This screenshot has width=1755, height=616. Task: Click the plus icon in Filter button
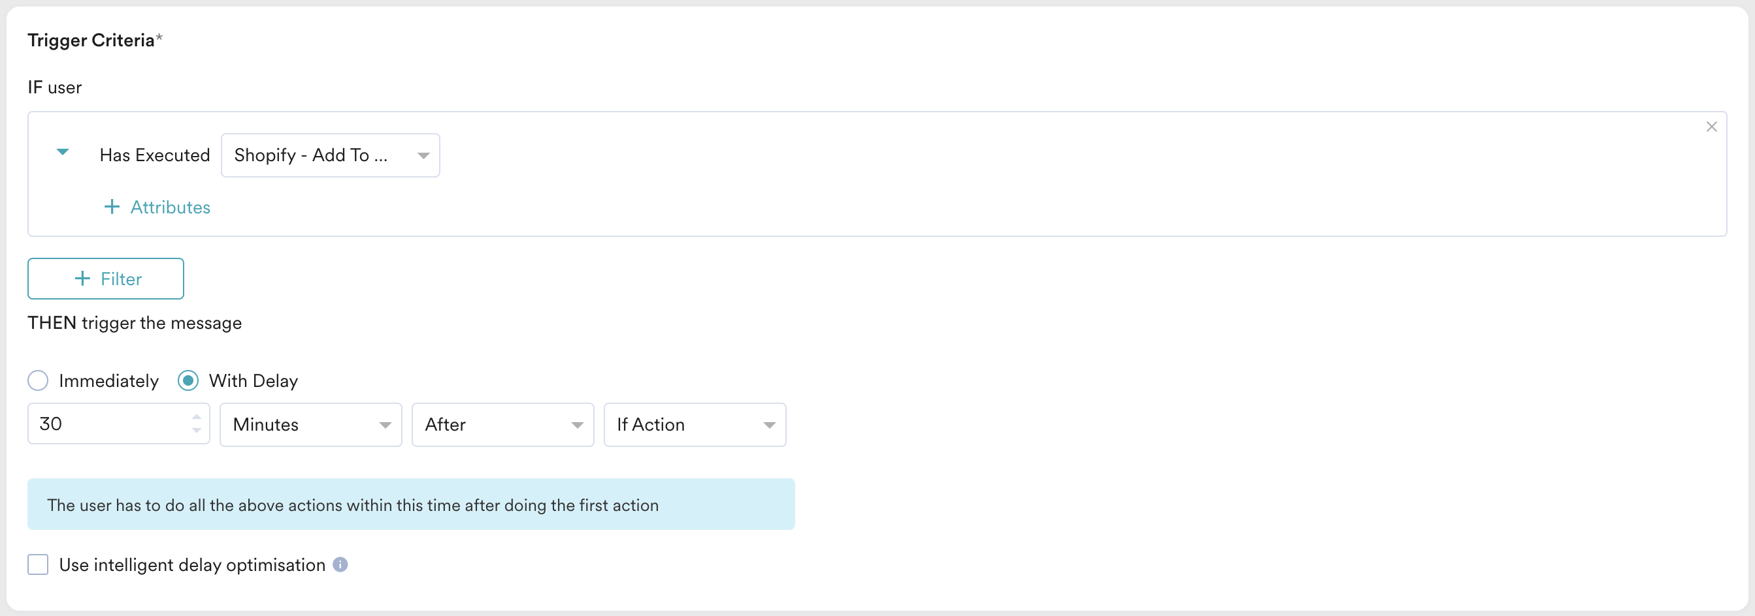(82, 279)
